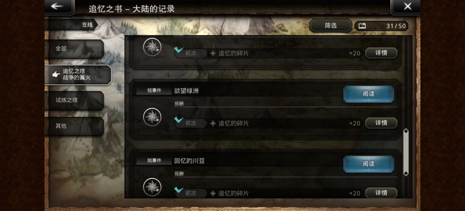Click 追忆的碎片 shard icon under 欲望绿洲
The image size is (465, 211).
tap(213, 123)
